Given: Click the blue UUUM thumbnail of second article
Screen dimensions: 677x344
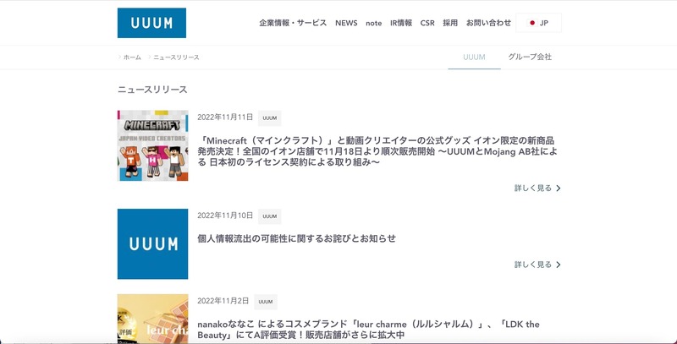Looking at the screenshot, I should [153, 243].
